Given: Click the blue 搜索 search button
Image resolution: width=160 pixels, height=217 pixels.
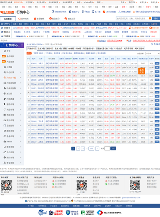Looking at the screenshot, I should (x=156, y=18).
